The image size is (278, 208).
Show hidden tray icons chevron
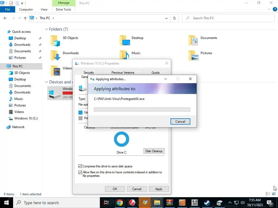pos(230,203)
